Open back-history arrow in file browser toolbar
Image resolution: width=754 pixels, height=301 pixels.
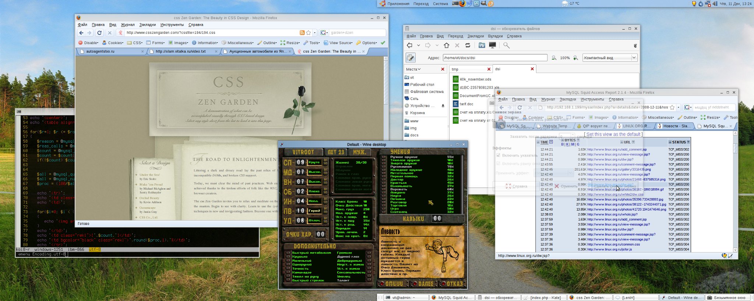click(418, 46)
